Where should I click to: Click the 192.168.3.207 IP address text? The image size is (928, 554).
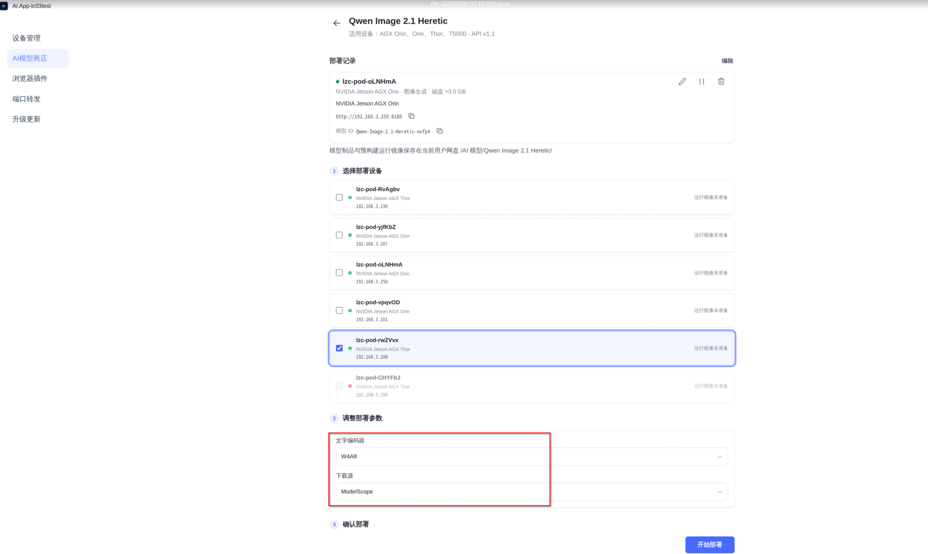[371, 244]
